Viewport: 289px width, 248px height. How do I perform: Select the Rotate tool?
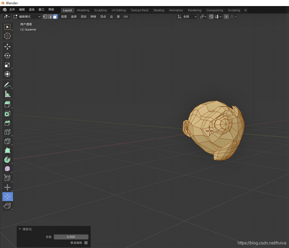click(x=7, y=56)
